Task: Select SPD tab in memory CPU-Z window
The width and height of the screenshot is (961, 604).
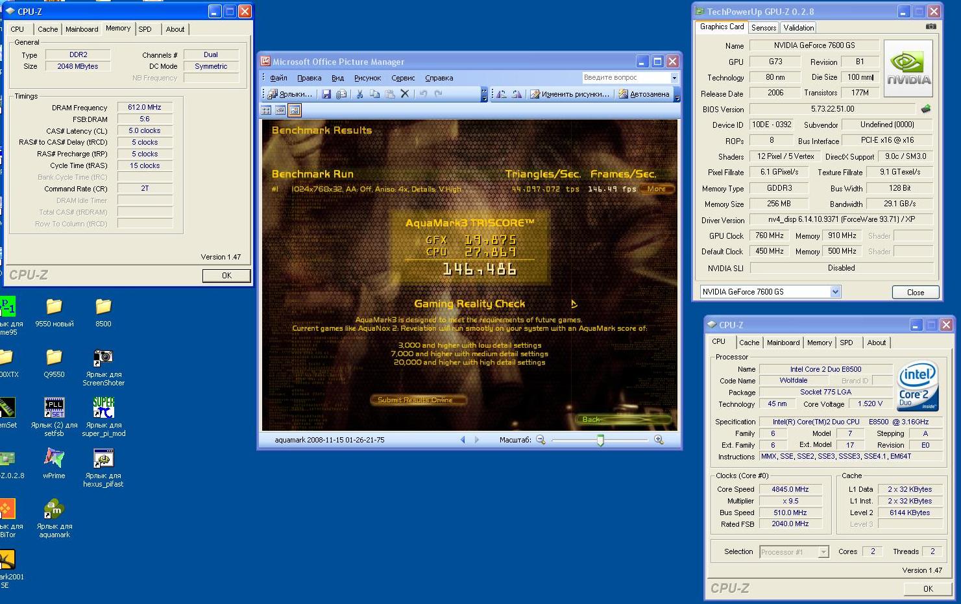Action: pos(145,29)
